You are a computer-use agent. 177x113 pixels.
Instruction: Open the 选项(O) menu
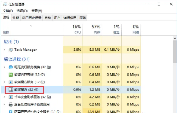(x=22, y=11)
